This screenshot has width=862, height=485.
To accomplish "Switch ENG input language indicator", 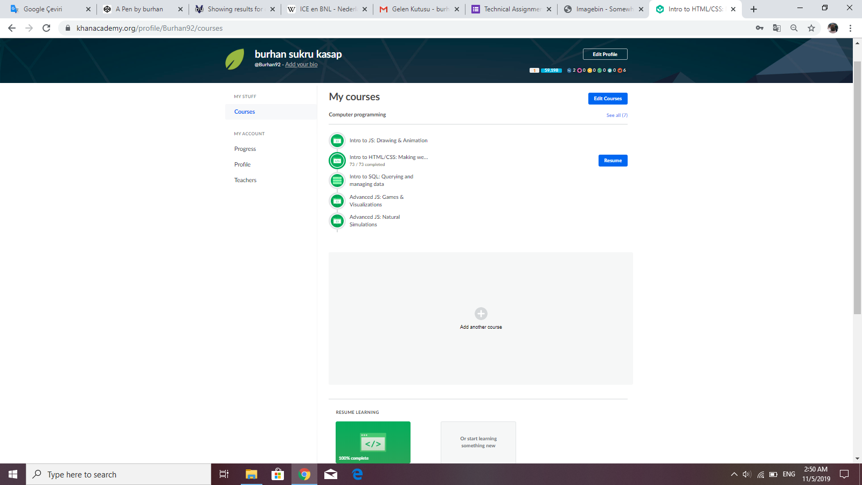I will (x=789, y=474).
